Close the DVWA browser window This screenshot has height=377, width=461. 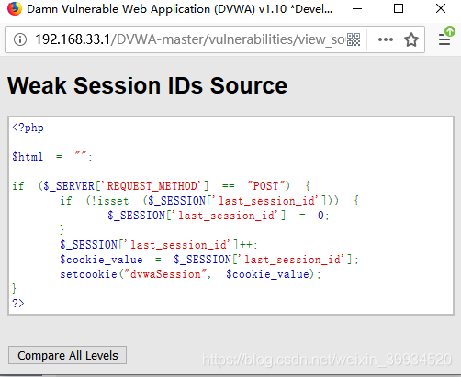click(x=441, y=8)
